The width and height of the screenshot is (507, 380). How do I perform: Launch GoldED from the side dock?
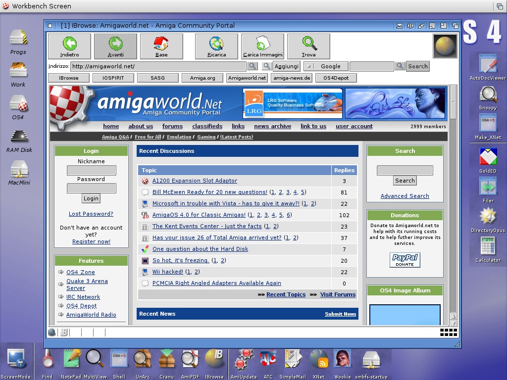pos(488,161)
